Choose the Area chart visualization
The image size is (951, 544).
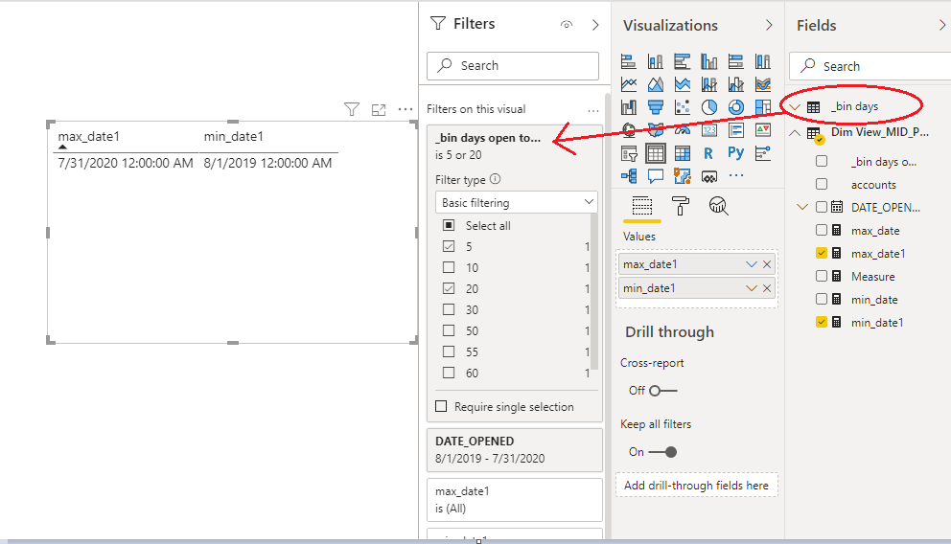tap(655, 84)
